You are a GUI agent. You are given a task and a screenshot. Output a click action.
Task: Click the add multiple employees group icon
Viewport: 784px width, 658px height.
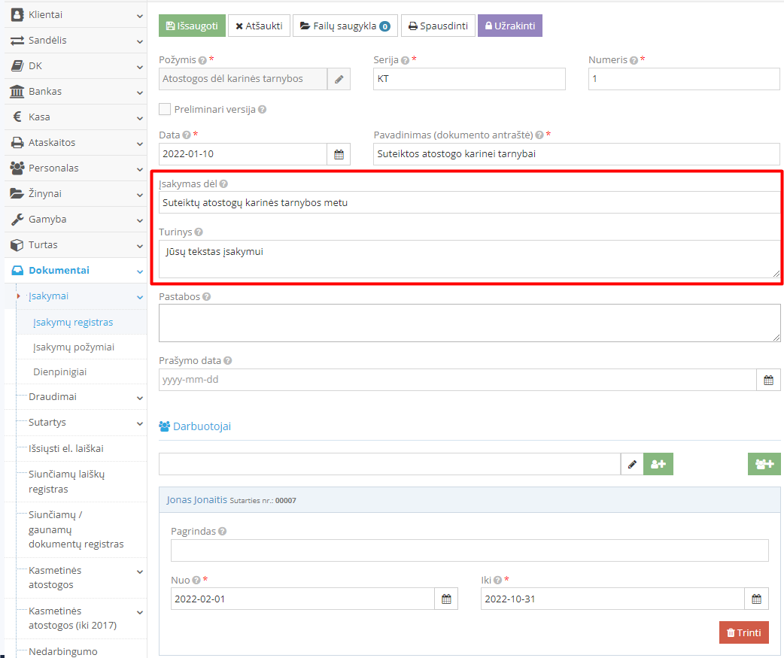point(764,464)
